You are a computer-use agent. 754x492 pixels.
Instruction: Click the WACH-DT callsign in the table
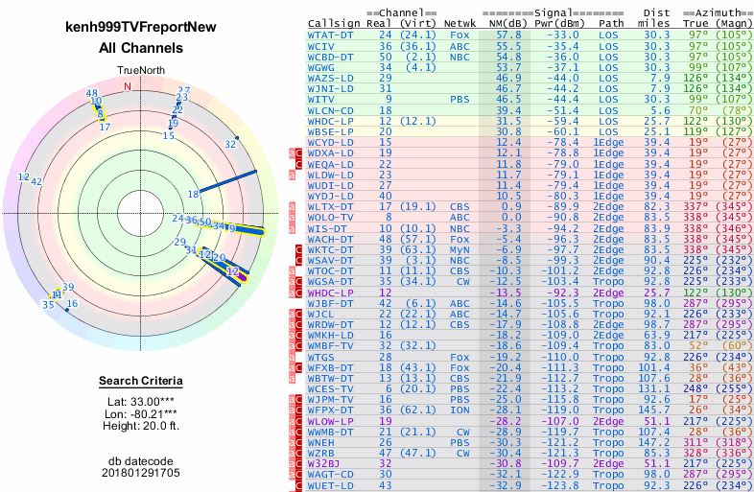pyautogui.click(x=329, y=239)
